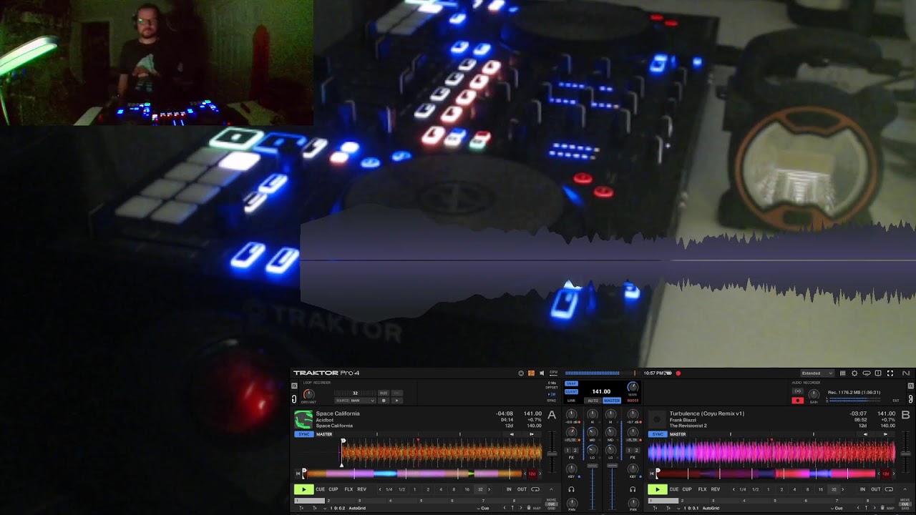Screen dimensions: 916x515
Task: Enable headphone cue for channel B
Action: tap(633, 489)
